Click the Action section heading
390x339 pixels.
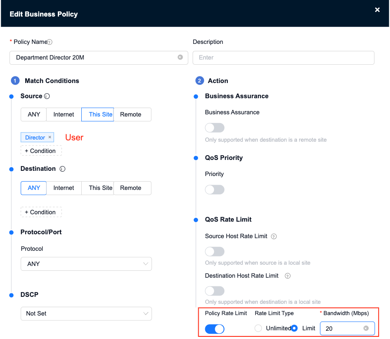[218, 81]
